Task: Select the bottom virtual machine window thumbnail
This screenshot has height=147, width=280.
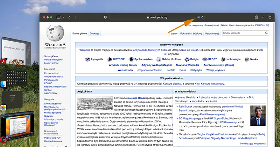Action: tap(17, 126)
